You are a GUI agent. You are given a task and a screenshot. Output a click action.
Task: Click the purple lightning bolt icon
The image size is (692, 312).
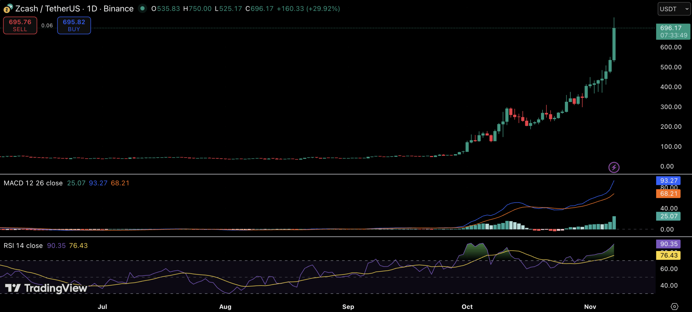(x=614, y=167)
